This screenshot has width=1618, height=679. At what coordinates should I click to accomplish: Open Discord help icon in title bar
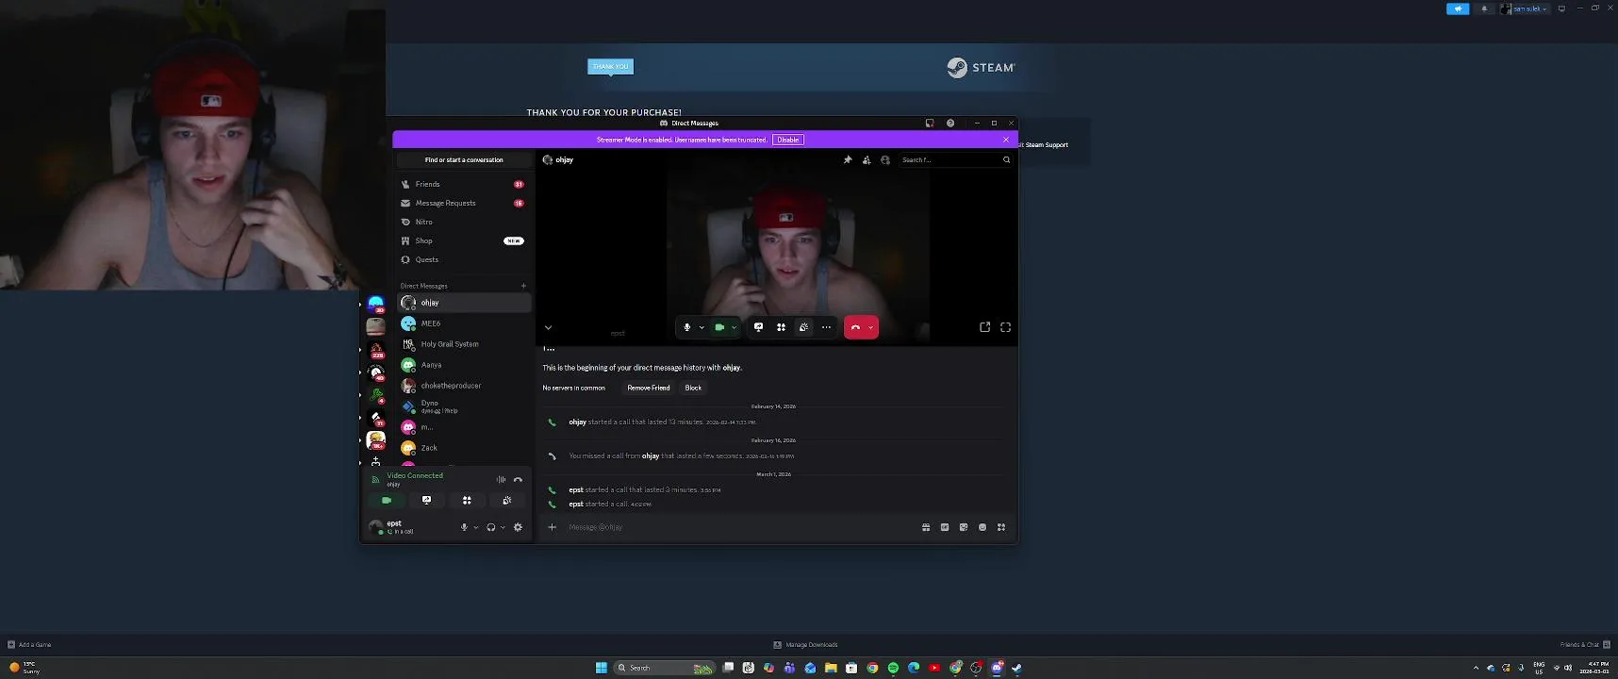pyautogui.click(x=950, y=123)
